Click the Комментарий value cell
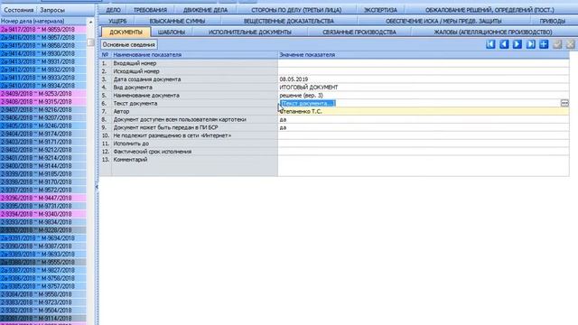Viewport: 578px width, 325px height. [424, 165]
